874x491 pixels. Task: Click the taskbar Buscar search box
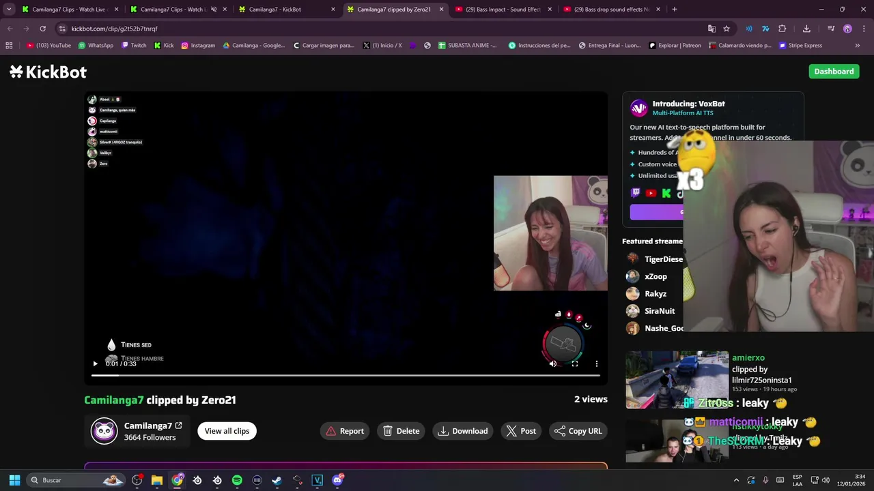(x=76, y=480)
